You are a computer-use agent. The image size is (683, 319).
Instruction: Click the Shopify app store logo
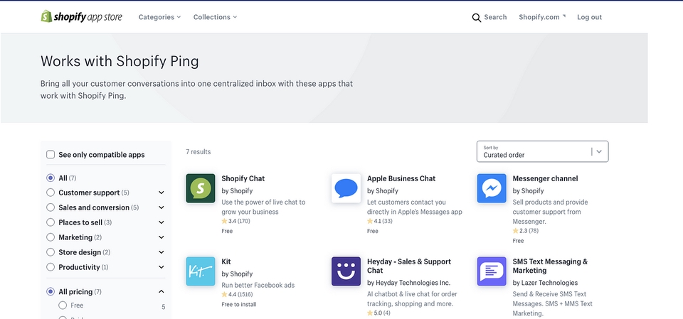coord(81,17)
